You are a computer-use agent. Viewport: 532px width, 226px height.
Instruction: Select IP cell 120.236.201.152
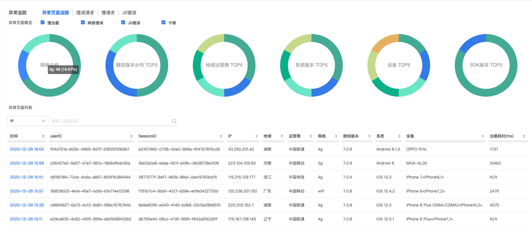(243, 191)
